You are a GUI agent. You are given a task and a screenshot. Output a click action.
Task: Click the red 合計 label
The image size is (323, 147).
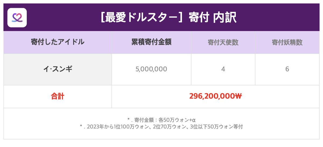pos(58,96)
